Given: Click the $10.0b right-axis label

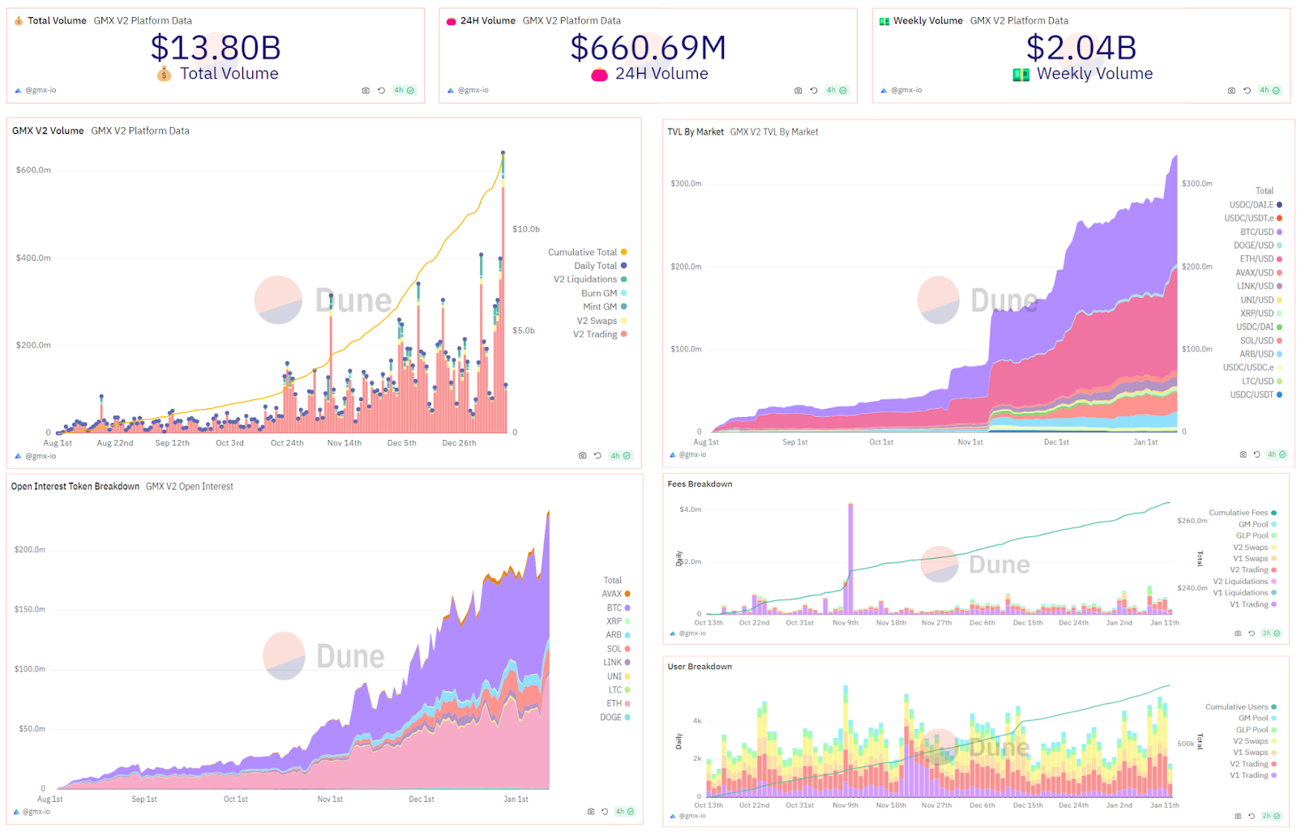Looking at the screenshot, I should click(526, 229).
